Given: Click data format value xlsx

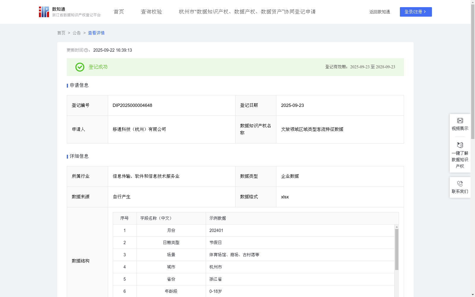Looking at the screenshot, I should 285,197.
